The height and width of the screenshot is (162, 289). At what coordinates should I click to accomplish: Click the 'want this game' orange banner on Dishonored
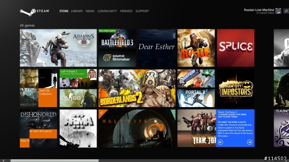43,134
